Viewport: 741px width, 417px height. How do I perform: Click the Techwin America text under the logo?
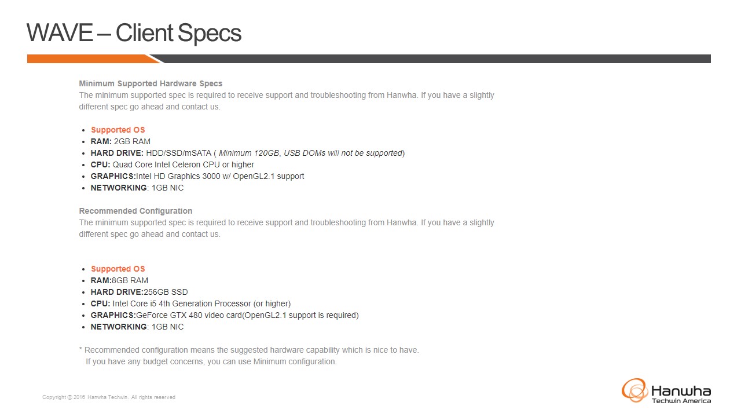coord(681,401)
